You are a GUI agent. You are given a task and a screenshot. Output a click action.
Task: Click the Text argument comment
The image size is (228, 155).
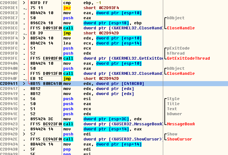coord(172,109)
